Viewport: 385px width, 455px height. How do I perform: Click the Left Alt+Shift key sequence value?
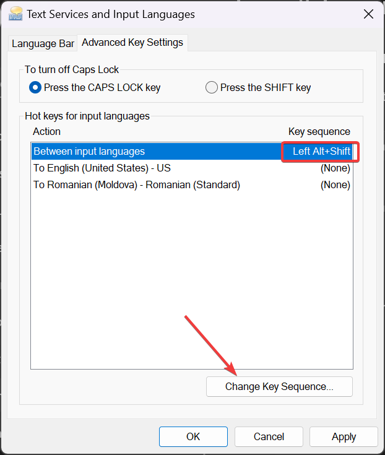pyautogui.click(x=321, y=151)
